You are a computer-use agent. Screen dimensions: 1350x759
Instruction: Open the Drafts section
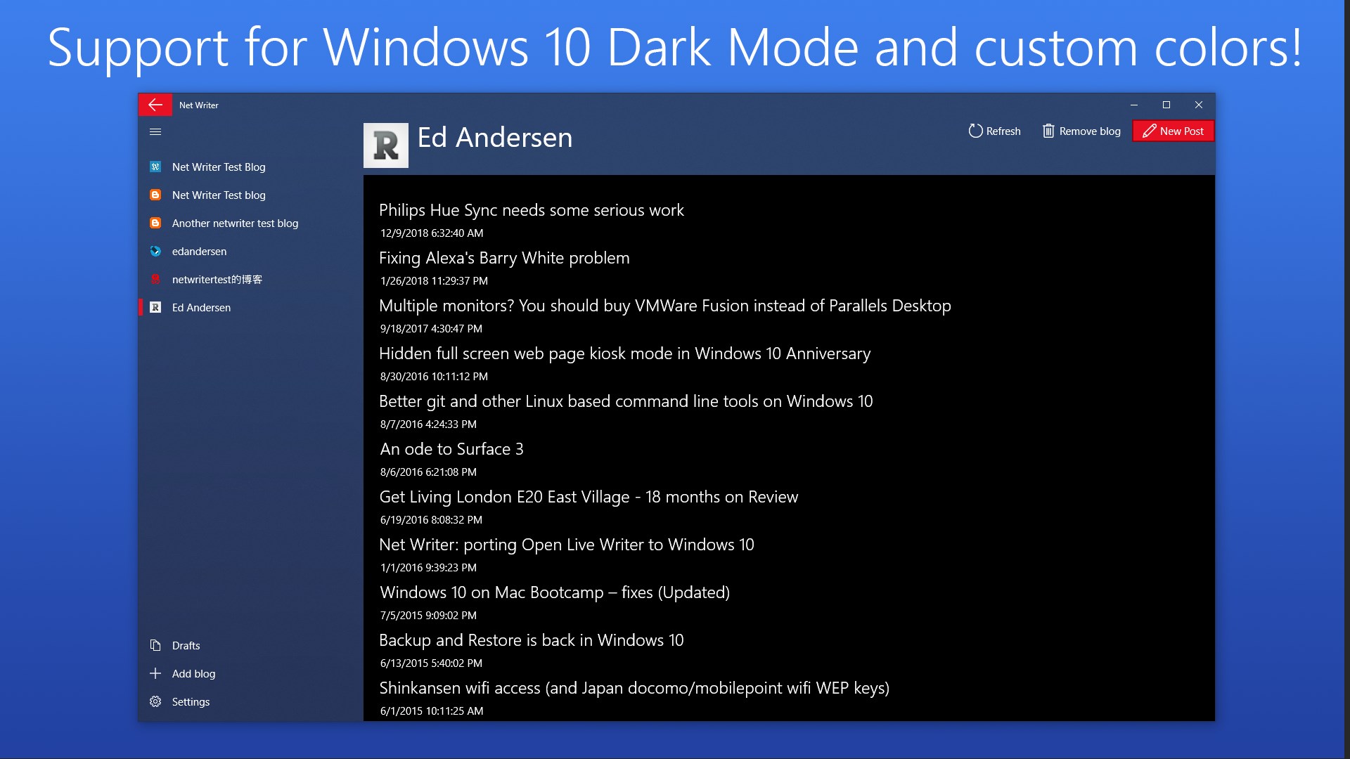coord(186,645)
